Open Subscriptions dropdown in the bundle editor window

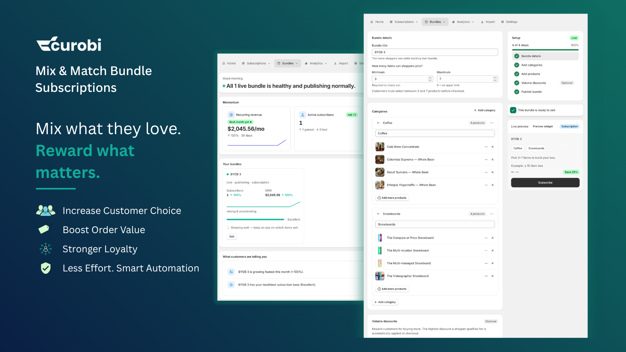(404, 22)
